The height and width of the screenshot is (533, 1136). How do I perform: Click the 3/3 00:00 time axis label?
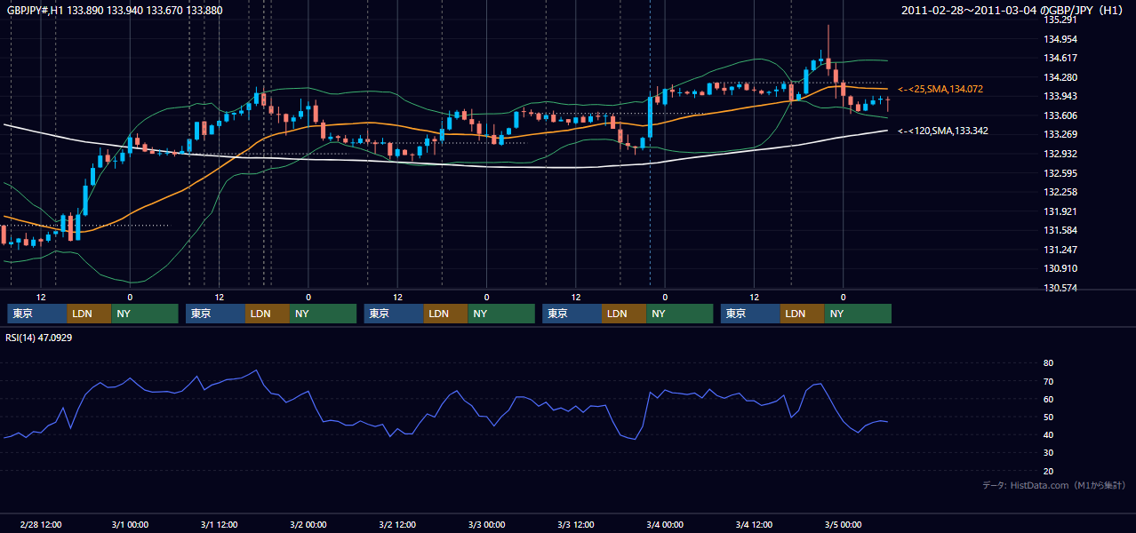point(486,524)
